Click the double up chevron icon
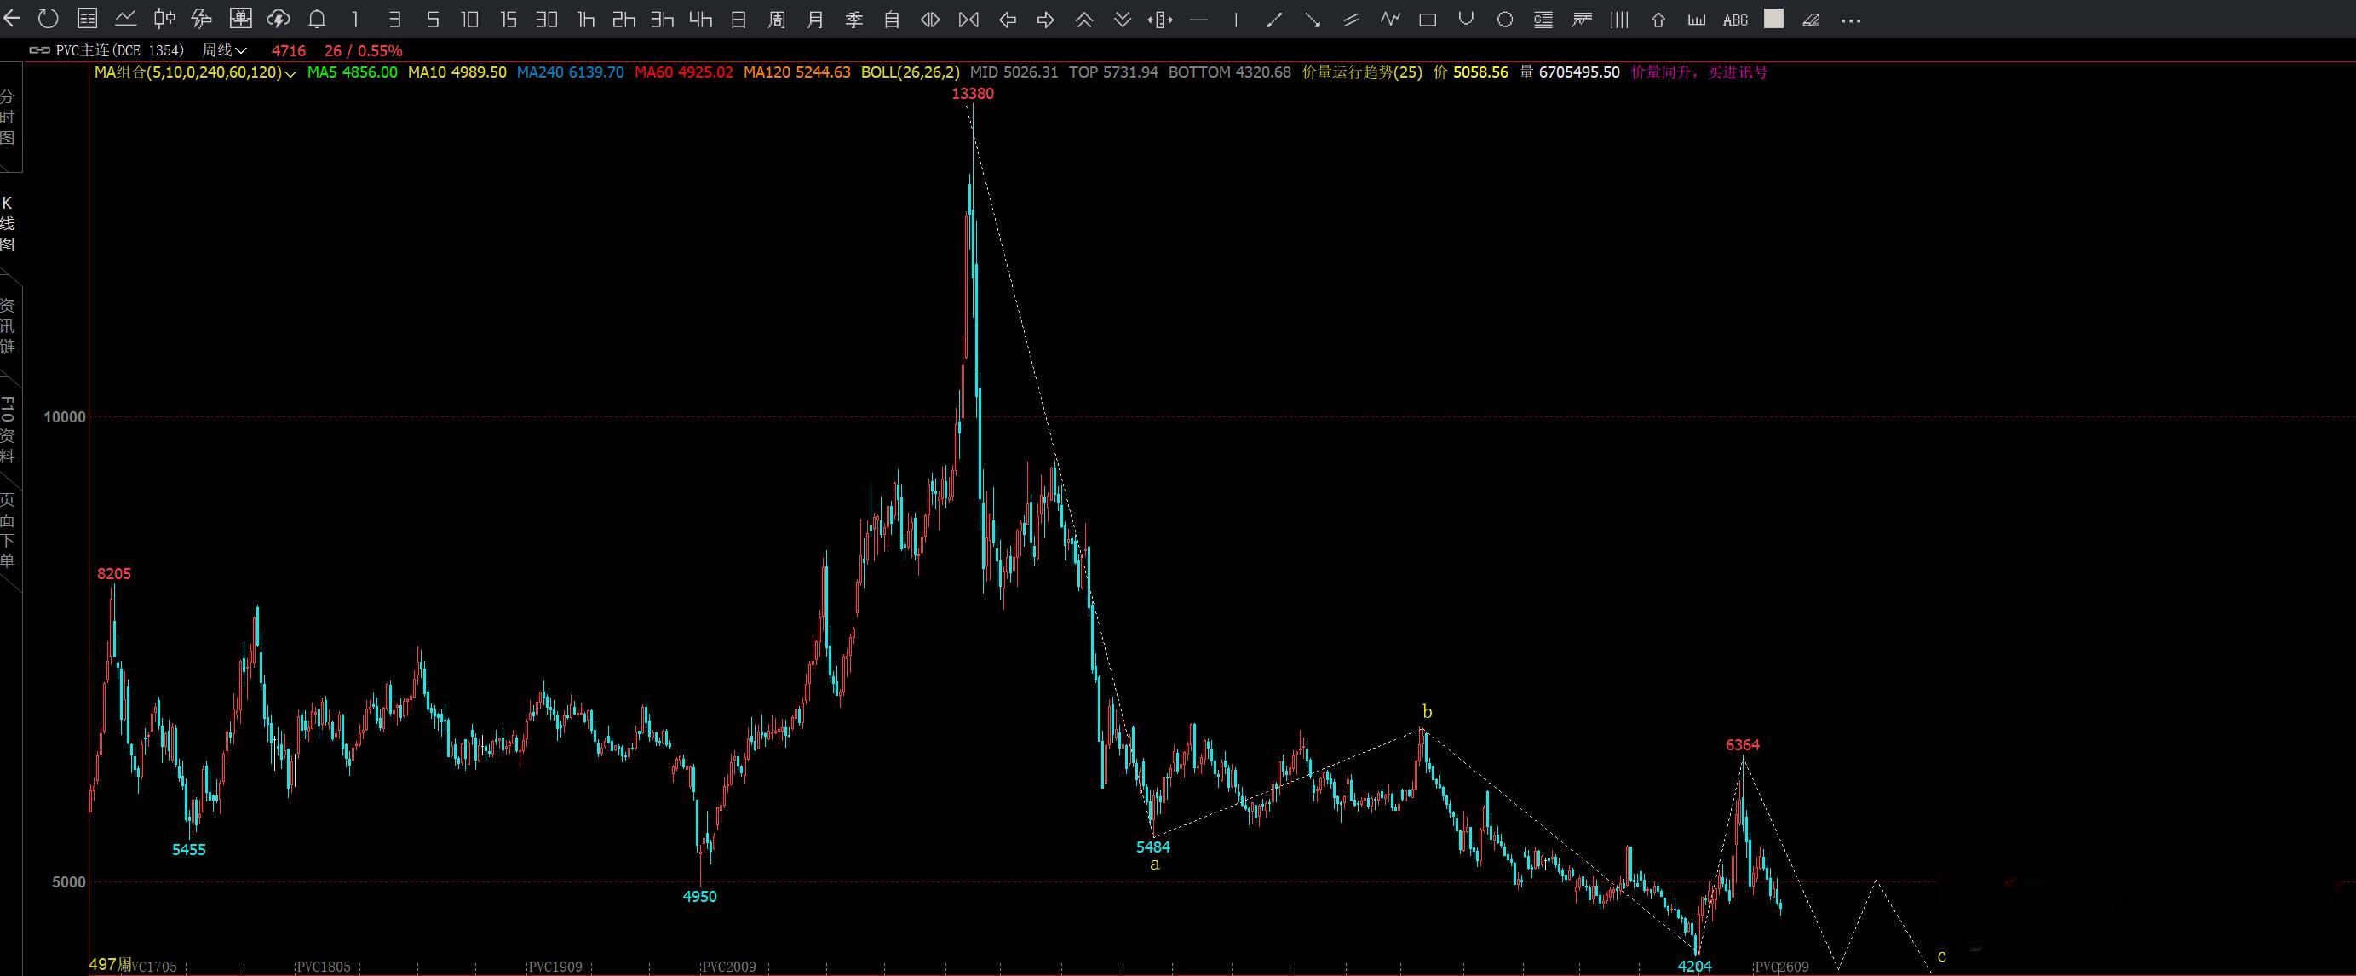The image size is (2356, 976). pyautogui.click(x=1083, y=20)
